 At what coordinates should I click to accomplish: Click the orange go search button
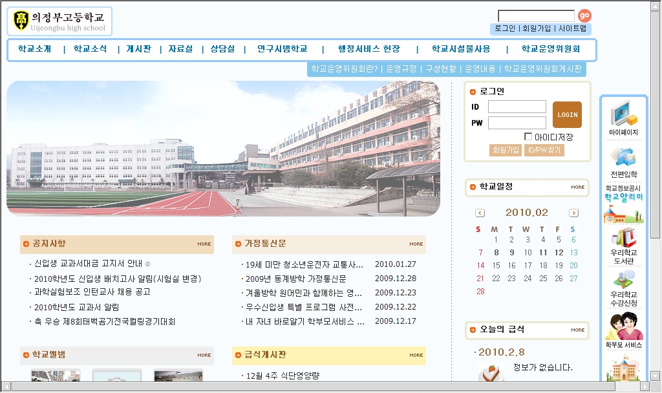click(x=584, y=16)
